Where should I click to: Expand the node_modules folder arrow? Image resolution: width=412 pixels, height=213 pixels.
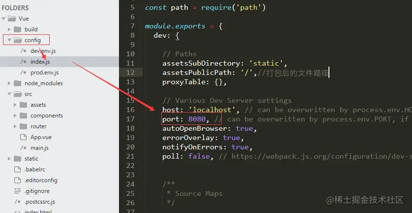click(x=9, y=83)
